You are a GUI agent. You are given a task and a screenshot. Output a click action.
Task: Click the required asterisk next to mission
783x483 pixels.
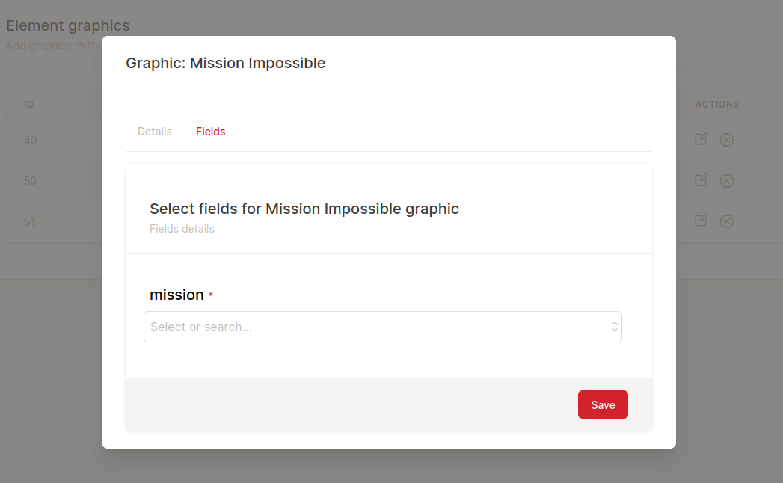(x=209, y=295)
